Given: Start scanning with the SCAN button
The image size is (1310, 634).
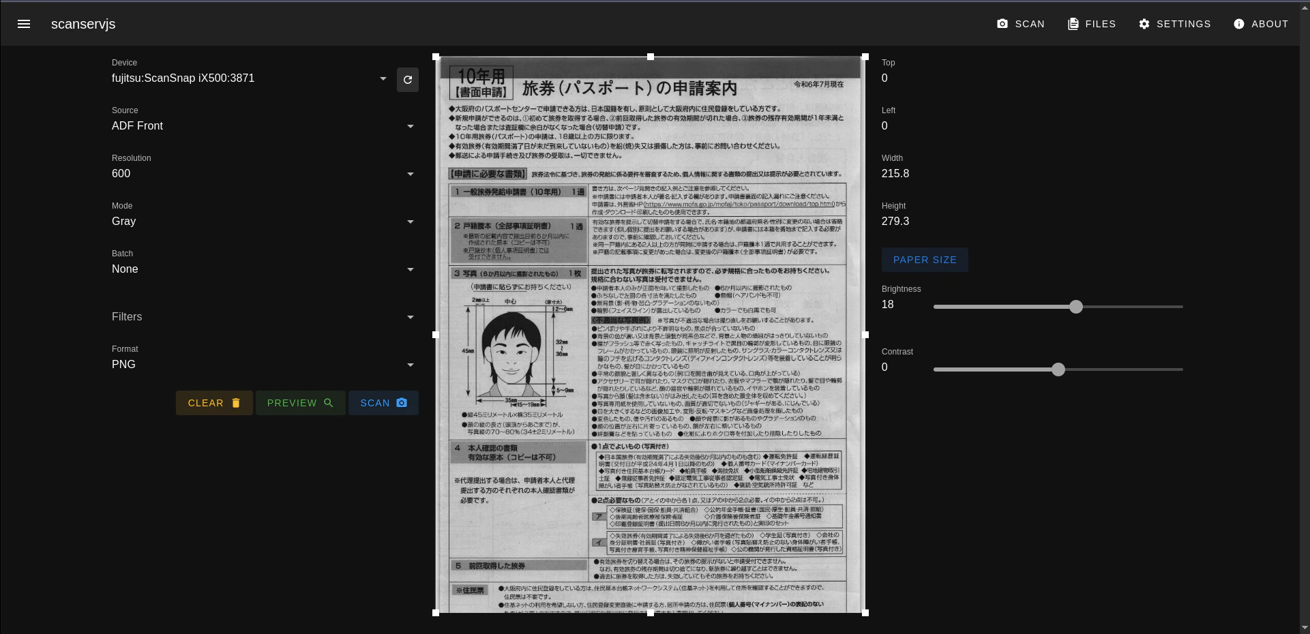Looking at the screenshot, I should 383,403.
